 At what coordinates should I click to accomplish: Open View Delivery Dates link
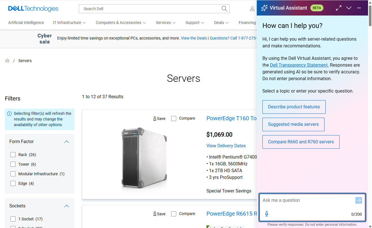226,146
